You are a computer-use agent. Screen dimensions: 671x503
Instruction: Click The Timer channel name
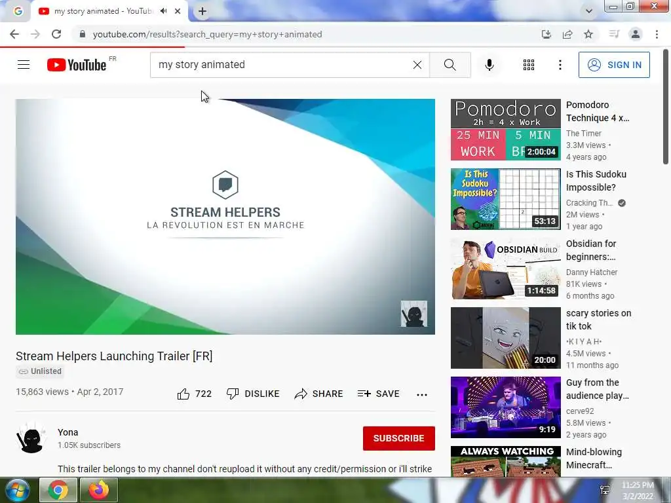(584, 134)
